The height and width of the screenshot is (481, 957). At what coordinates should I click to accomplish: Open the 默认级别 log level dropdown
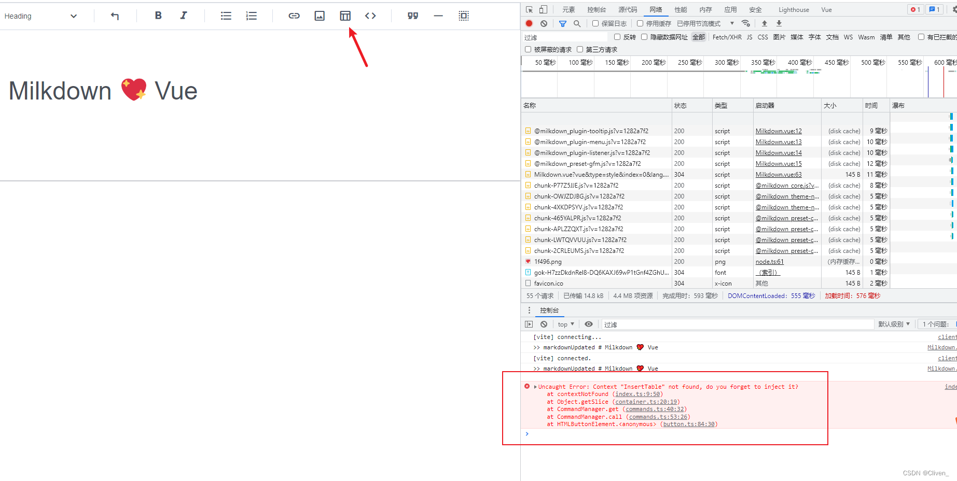point(894,324)
